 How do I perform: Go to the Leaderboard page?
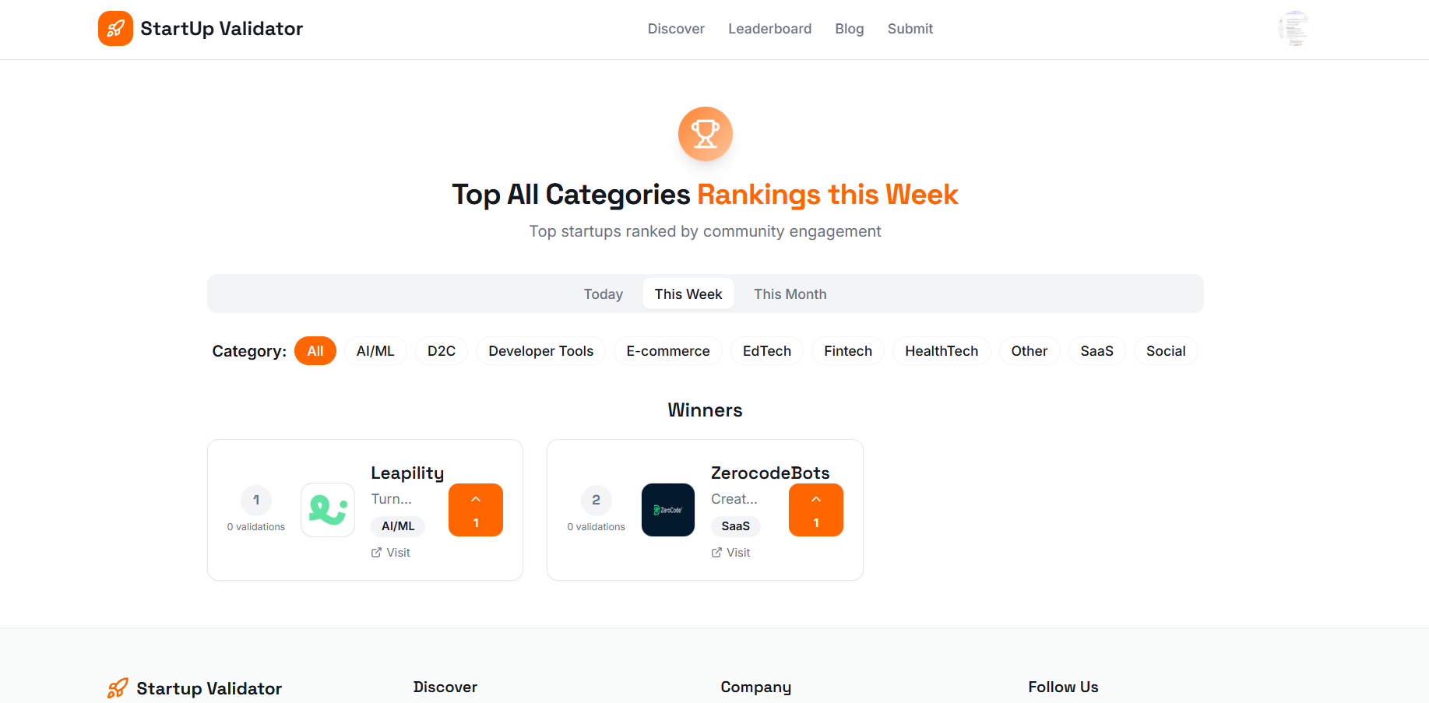click(769, 29)
